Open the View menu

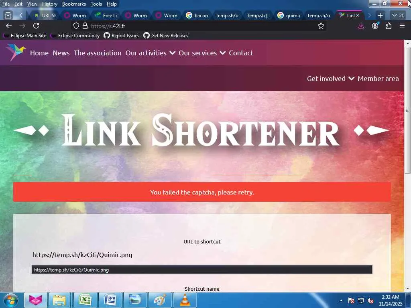click(32, 4)
